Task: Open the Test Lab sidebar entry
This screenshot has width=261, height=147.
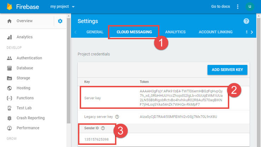Action: [x=24, y=108]
